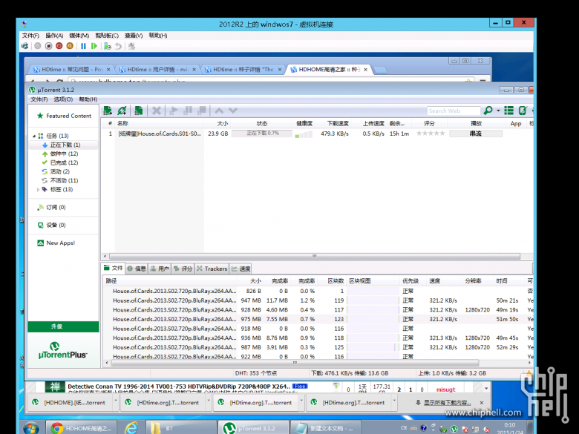579x434 pixels.
Task: Click the list view icon in µTorrent toolbar
Action: 508,111
